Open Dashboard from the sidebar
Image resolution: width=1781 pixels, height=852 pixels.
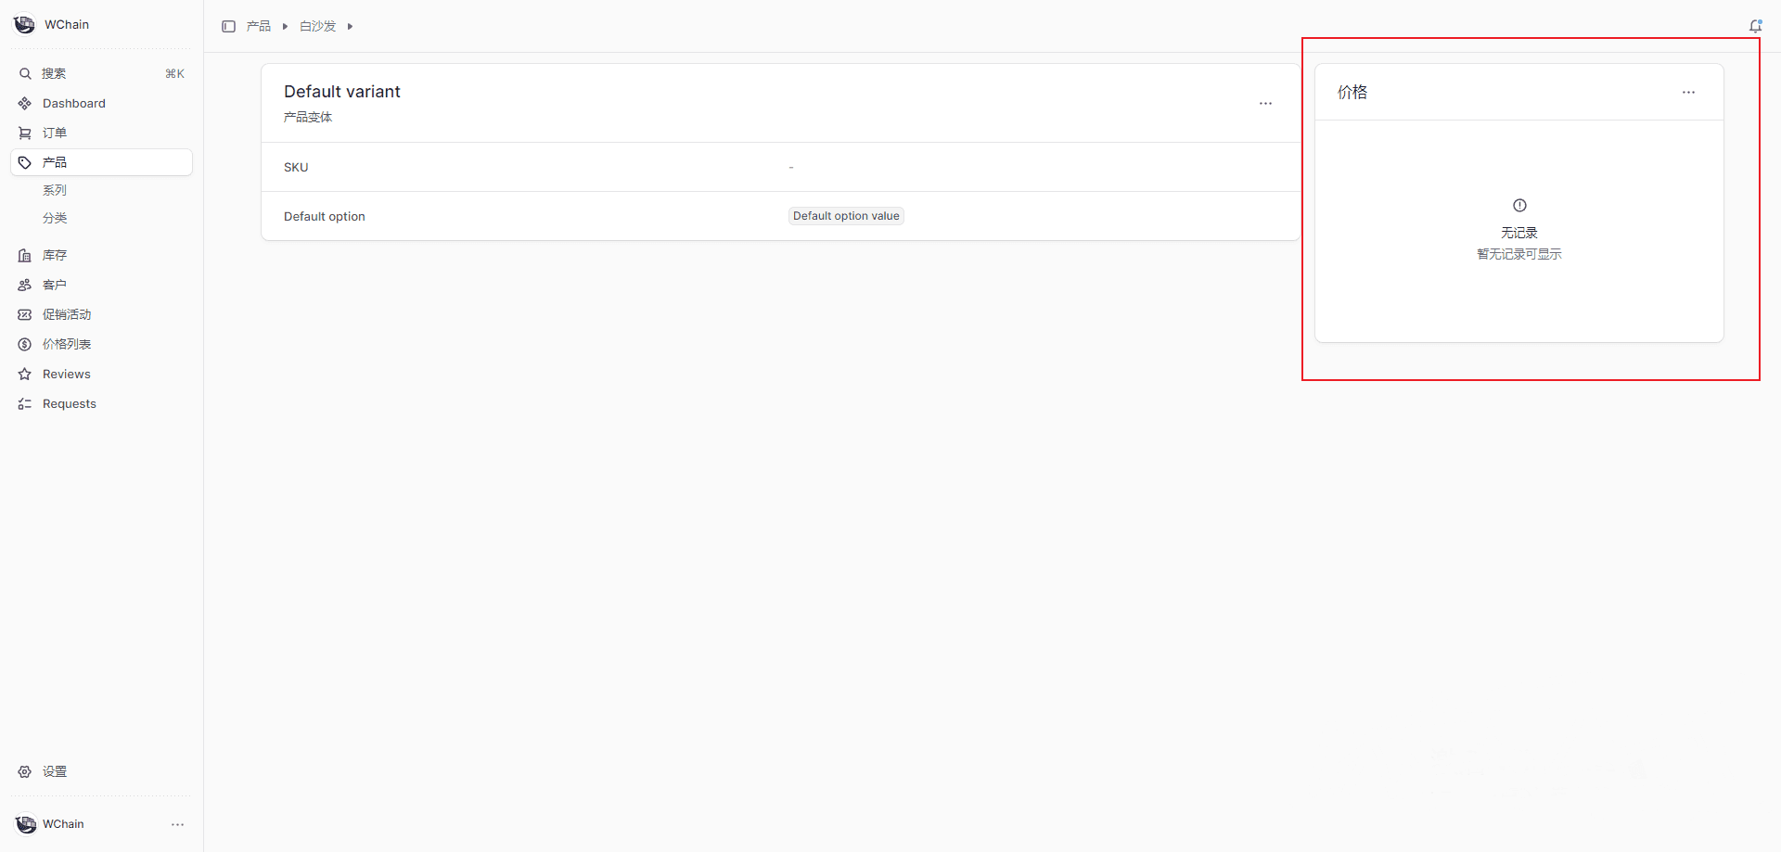[x=73, y=103]
